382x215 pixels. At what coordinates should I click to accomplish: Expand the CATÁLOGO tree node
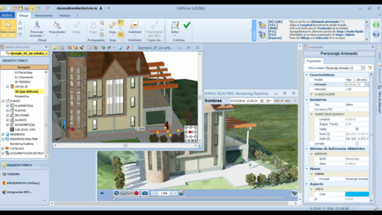[x=2, y=149]
